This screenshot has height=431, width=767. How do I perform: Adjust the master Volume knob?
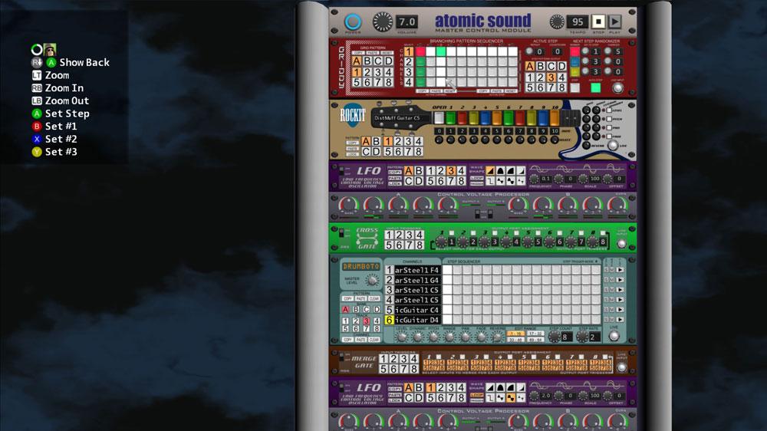(x=383, y=22)
